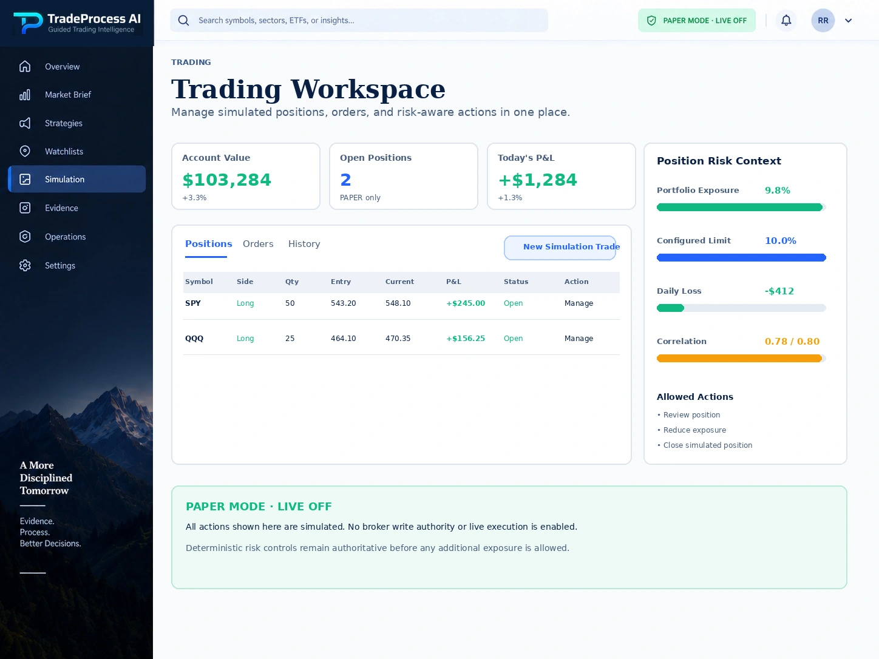Click the search magnifier icon

coord(183,20)
